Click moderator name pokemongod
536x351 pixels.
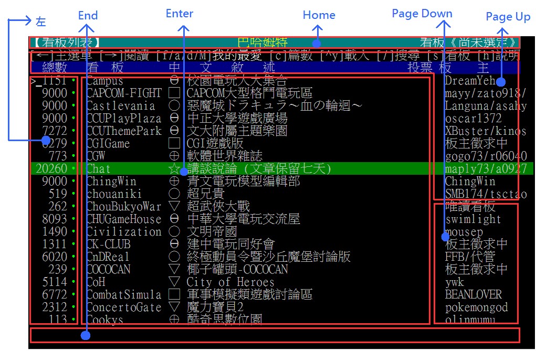476,307
